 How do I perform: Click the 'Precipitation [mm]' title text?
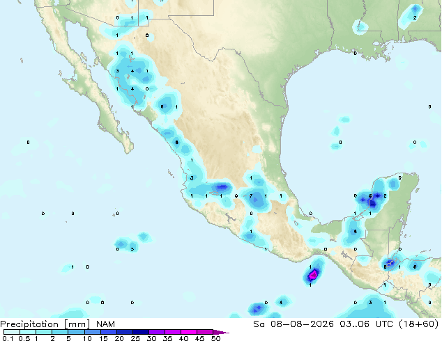click(x=45, y=324)
